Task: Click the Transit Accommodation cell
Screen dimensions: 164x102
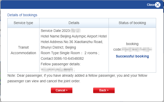Action: (23, 50)
